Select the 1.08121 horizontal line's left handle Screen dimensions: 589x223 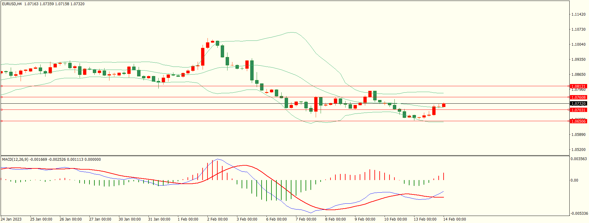click(x=2, y=86)
